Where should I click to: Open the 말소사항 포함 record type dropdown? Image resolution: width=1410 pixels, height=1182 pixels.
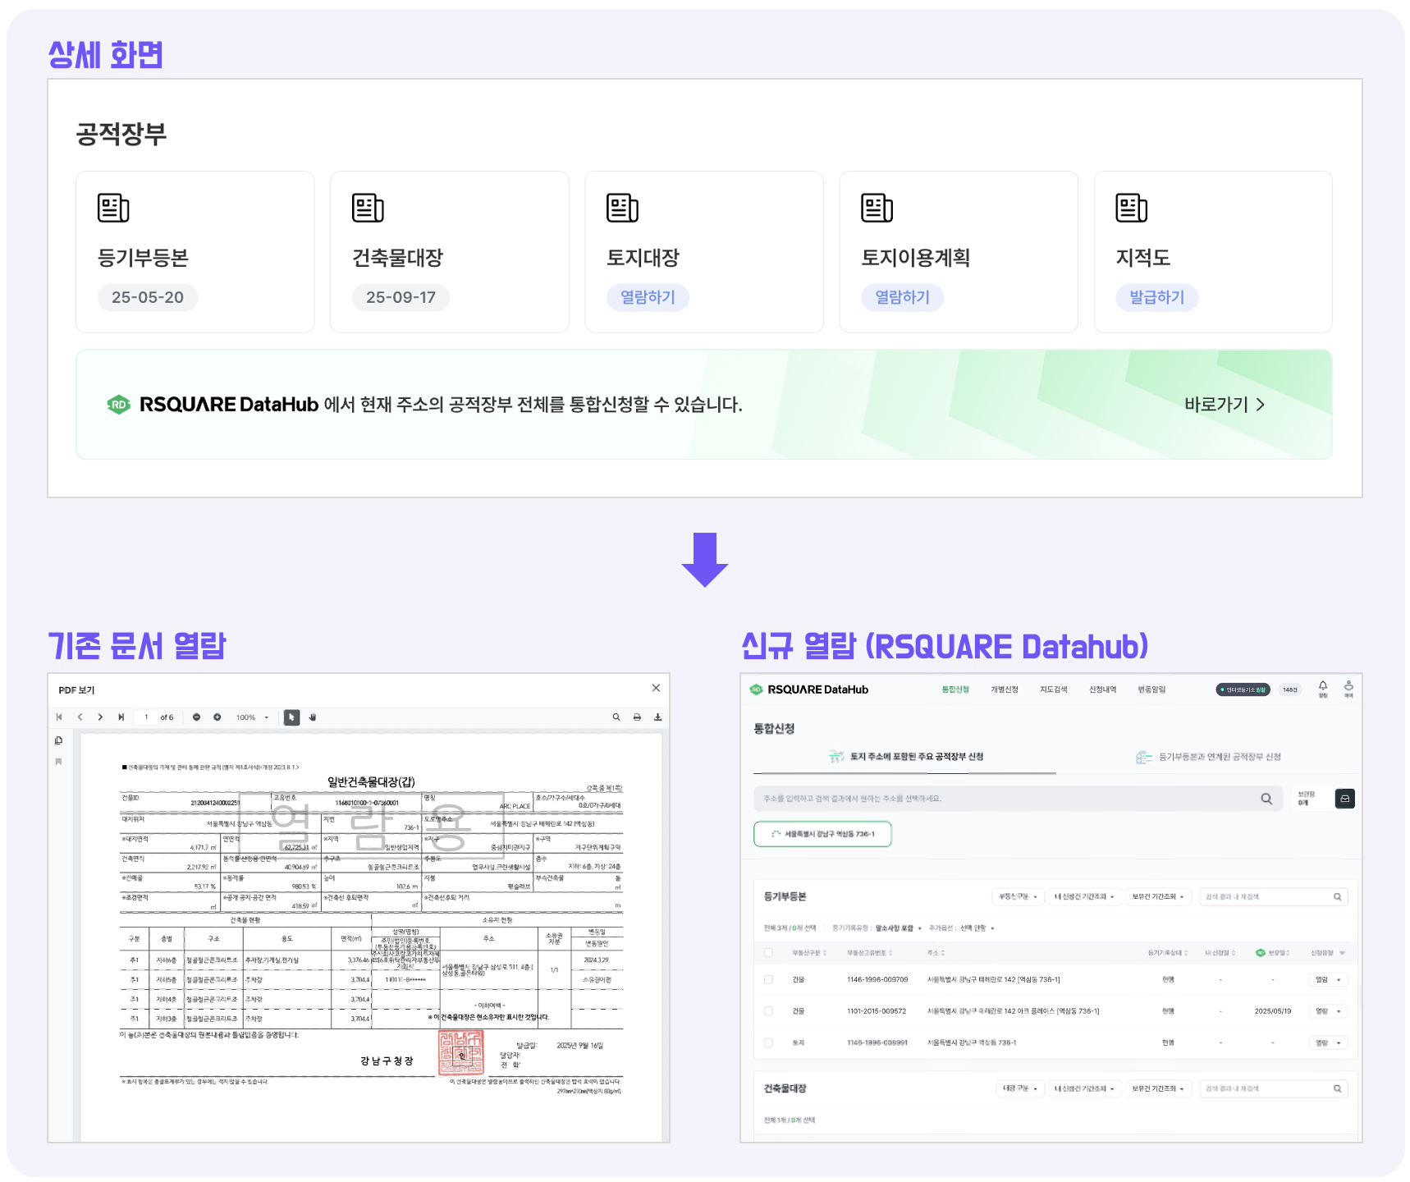tap(898, 928)
